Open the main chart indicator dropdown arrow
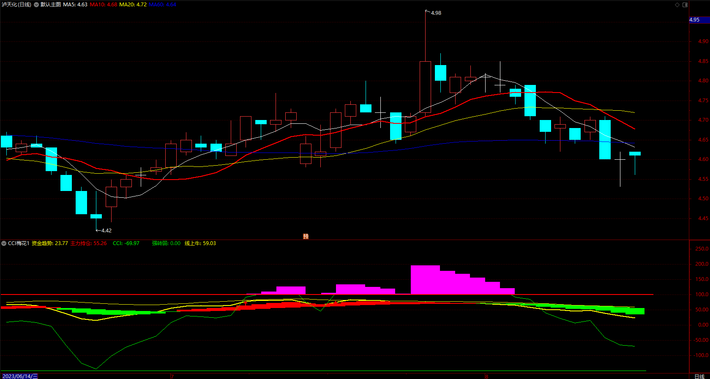 click(36, 5)
